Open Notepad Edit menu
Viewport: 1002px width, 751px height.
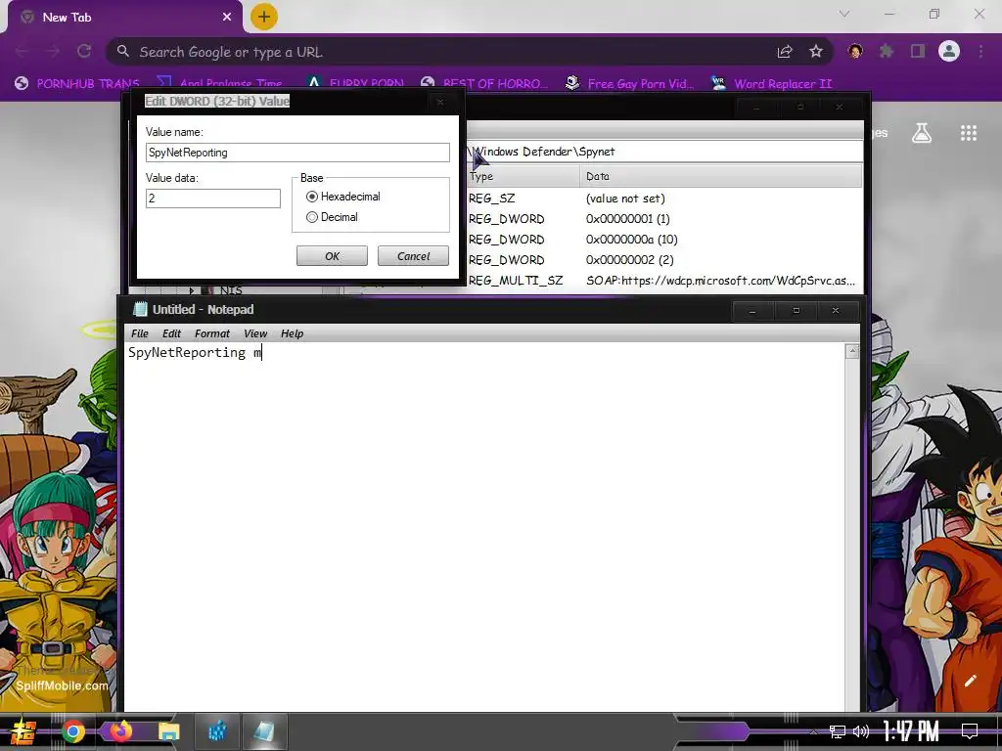click(171, 333)
